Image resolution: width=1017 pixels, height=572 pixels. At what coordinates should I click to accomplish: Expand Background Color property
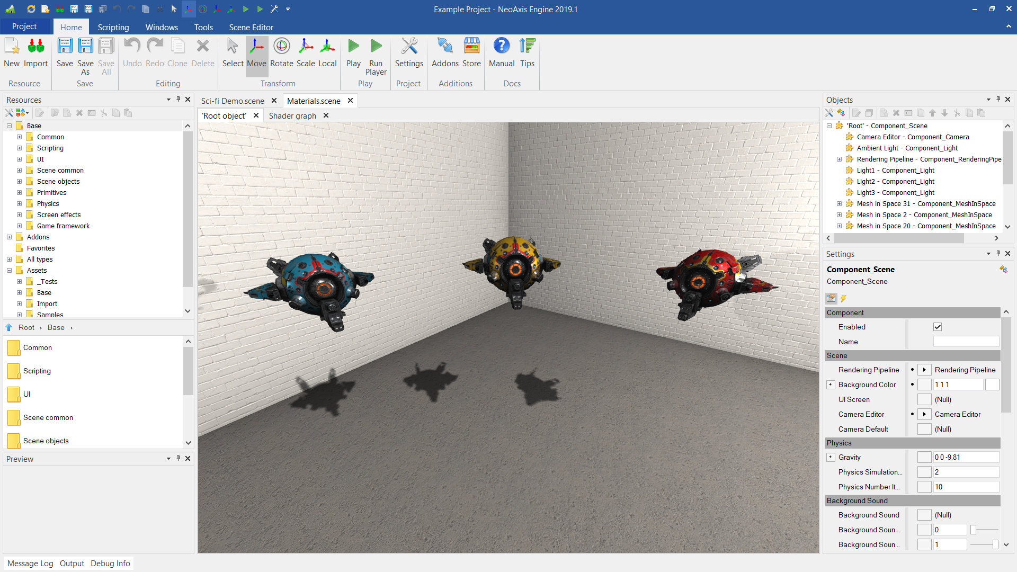click(831, 385)
